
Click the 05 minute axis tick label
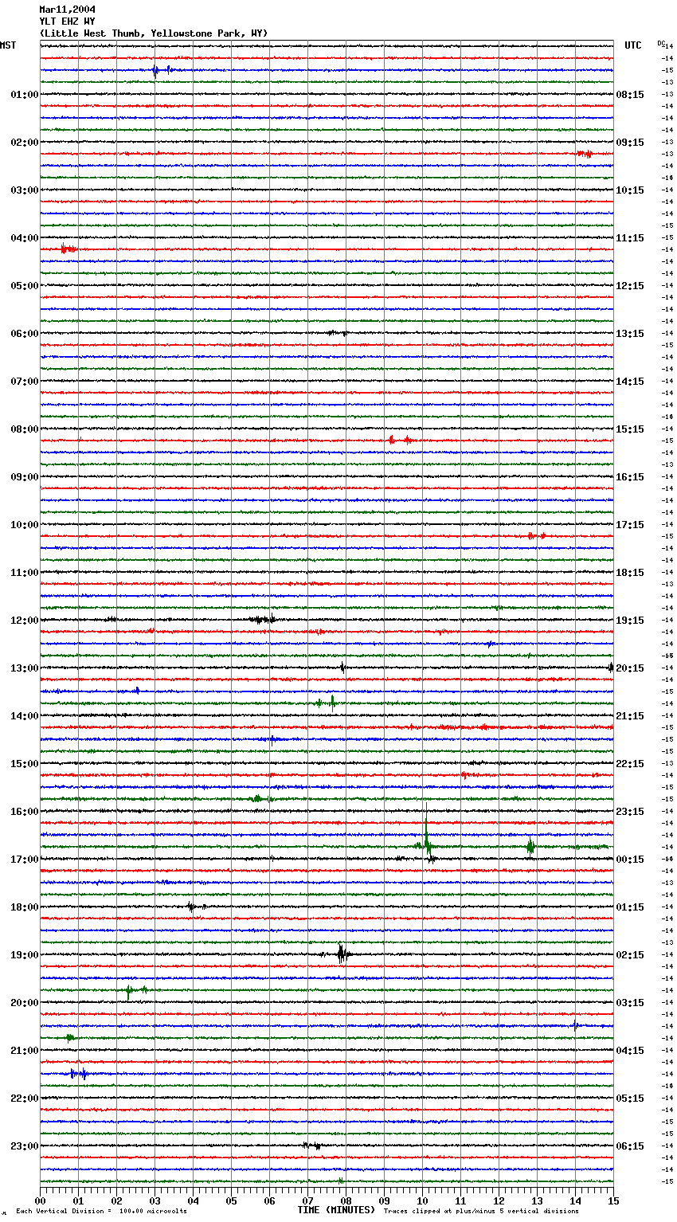pyautogui.click(x=231, y=1200)
